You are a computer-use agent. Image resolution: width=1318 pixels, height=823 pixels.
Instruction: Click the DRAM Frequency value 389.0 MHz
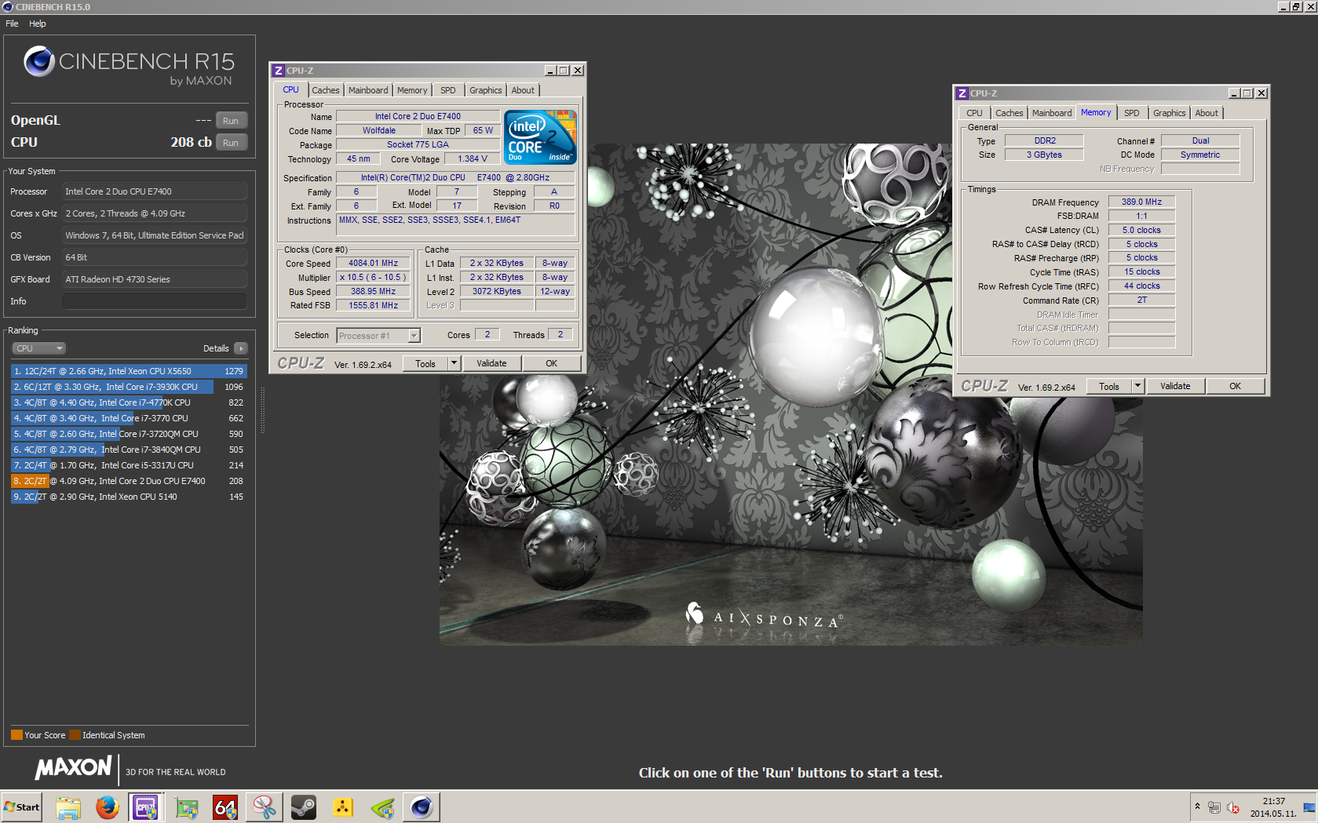click(x=1141, y=202)
